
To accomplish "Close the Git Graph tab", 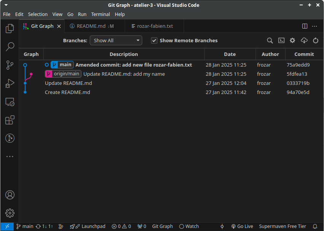I will tap(59, 26).
